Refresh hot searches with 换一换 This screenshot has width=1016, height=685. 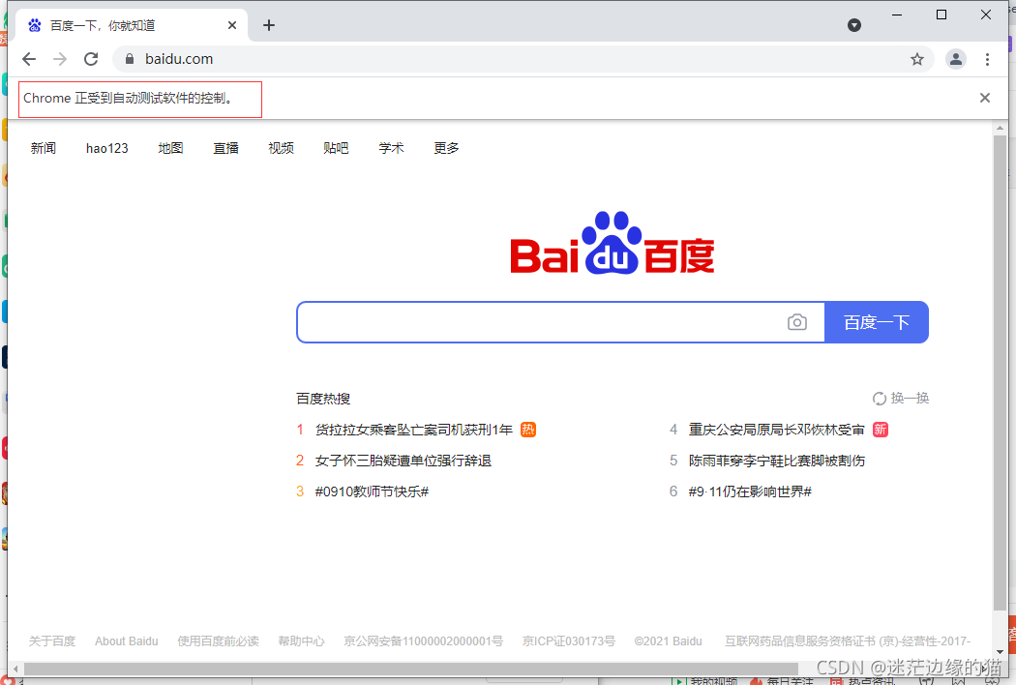[901, 398]
